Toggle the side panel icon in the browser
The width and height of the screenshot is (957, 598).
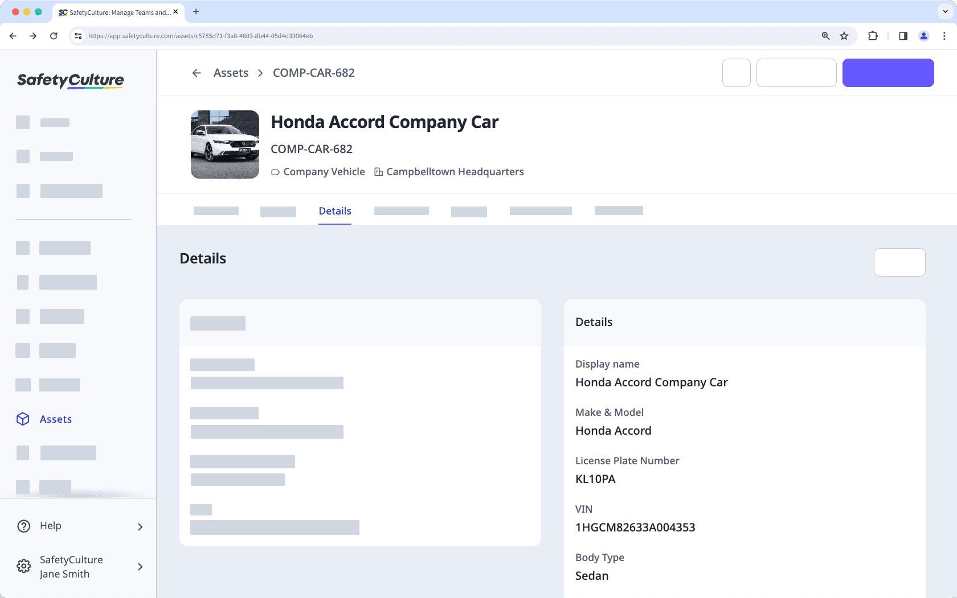coord(902,36)
